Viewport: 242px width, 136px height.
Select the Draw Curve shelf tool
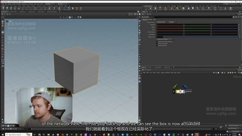(x=40, y=8)
